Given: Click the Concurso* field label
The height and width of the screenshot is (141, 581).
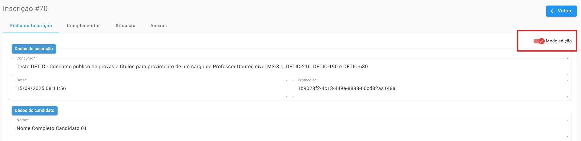Looking at the screenshot, I should point(26,58).
